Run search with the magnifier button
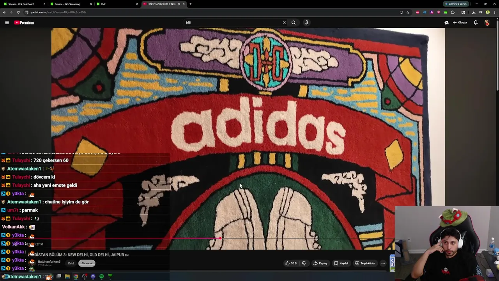Image resolution: width=499 pixels, height=281 pixels. pos(294,23)
